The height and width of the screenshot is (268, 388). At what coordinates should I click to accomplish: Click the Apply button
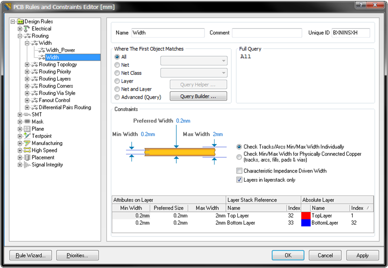[x=363, y=255]
